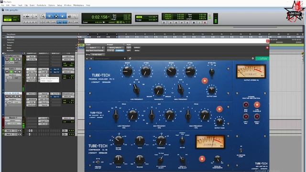Click the Native button in plugin header
Screen dimensions: 306x172
[137, 51]
